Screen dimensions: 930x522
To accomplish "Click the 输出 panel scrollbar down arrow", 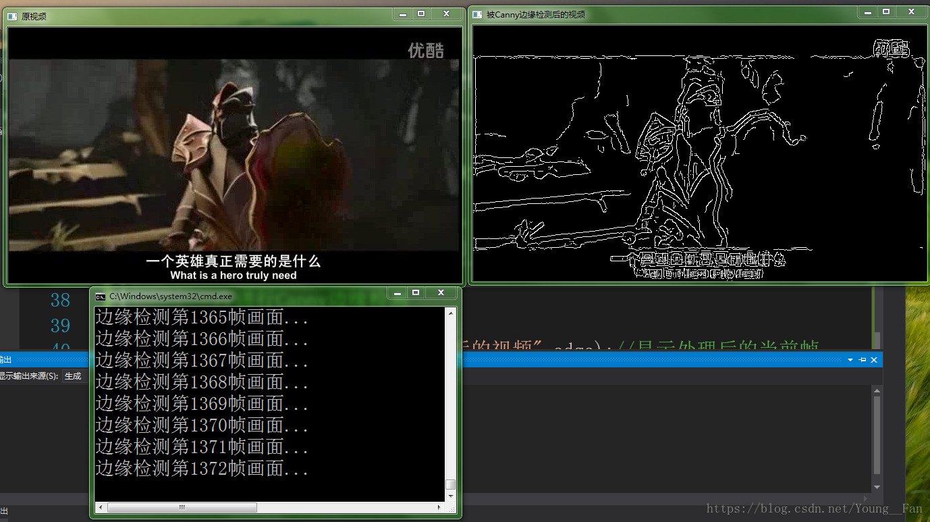I will 877,487.
